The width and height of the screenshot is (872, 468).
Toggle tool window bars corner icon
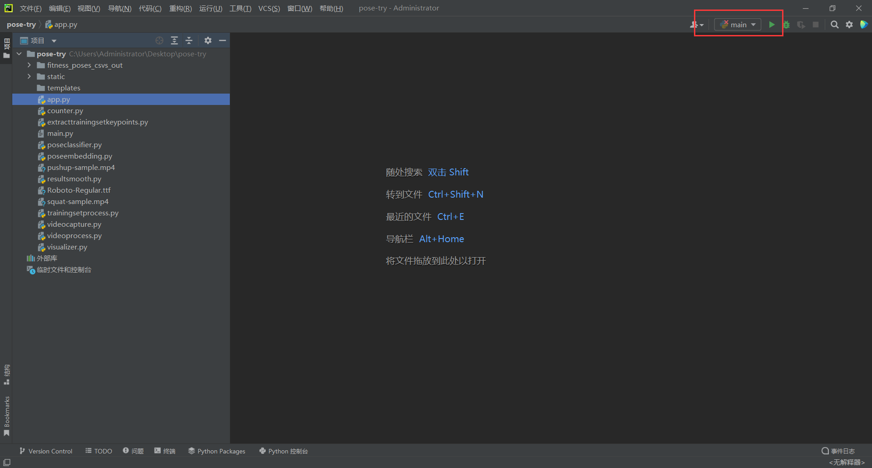[x=7, y=462]
